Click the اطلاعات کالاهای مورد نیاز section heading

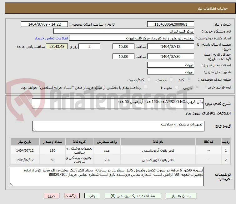[208, 113]
